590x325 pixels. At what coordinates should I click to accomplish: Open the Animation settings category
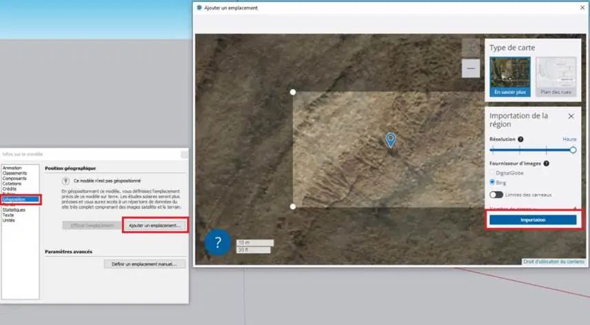tap(12, 168)
